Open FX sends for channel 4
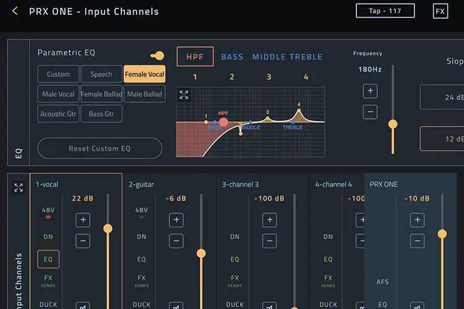This screenshot has height=309, width=464. [x=328, y=281]
